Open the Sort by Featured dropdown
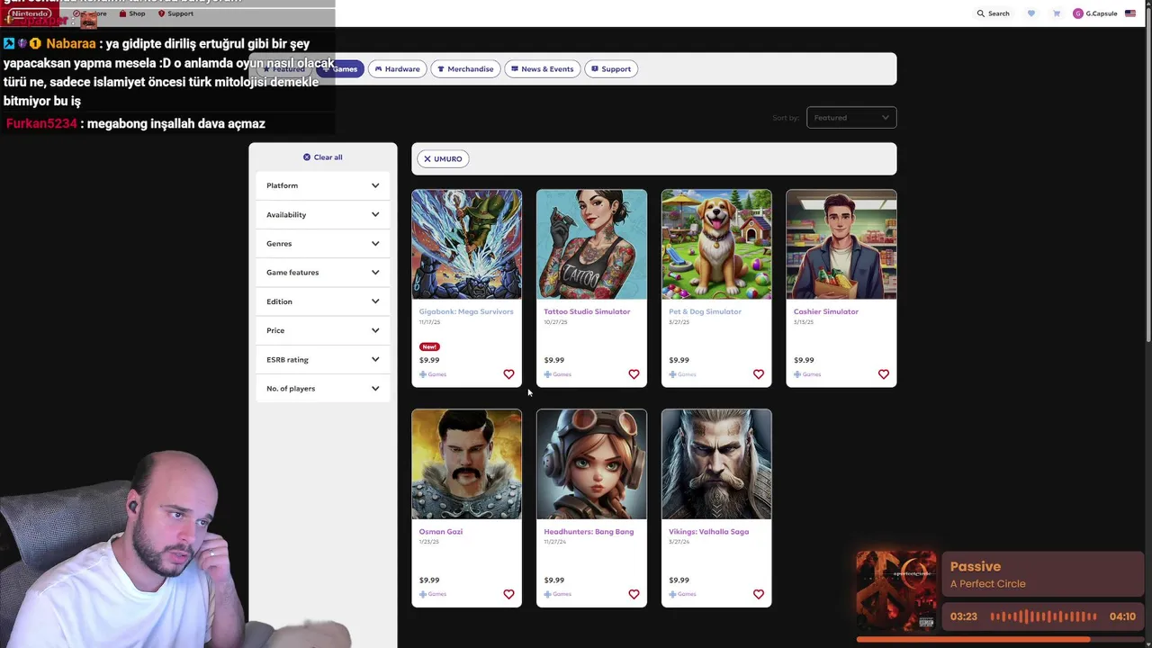 pos(851,118)
